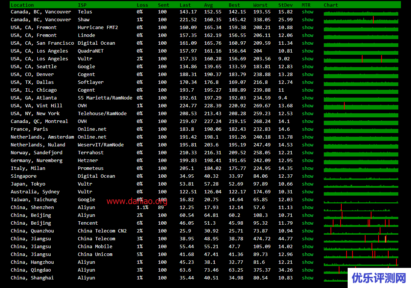Click the China, Shanghai location cell
Viewport: 411px width, 288px height.
click(32, 278)
